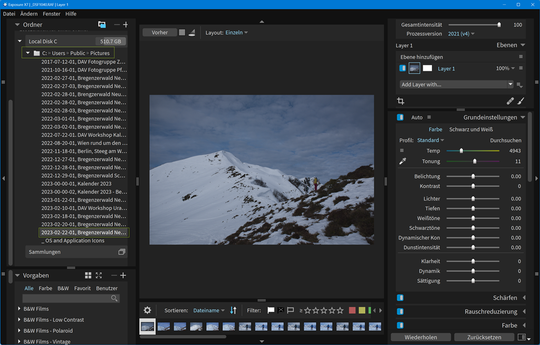The image size is (540, 345).
Task: Activate the spot heal bandage tool
Action: 510,101
